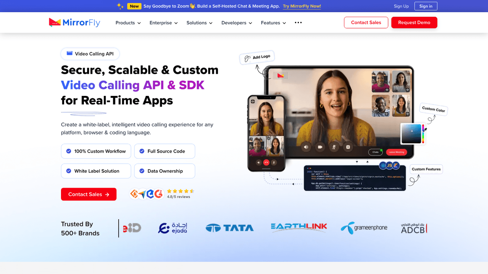Click the clapperboard icon beside Video Calling API
Viewport: 488px width, 274px height.
(x=69, y=54)
